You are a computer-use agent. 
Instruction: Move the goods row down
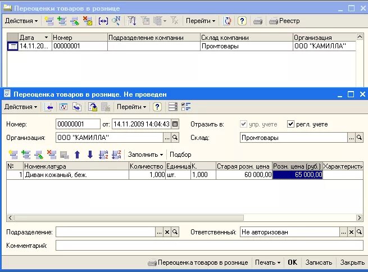tap(90, 155)
